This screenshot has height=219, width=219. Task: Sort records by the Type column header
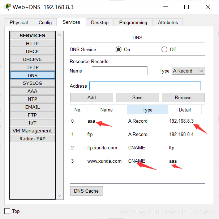pyautogui.click(x=147, y=110)
